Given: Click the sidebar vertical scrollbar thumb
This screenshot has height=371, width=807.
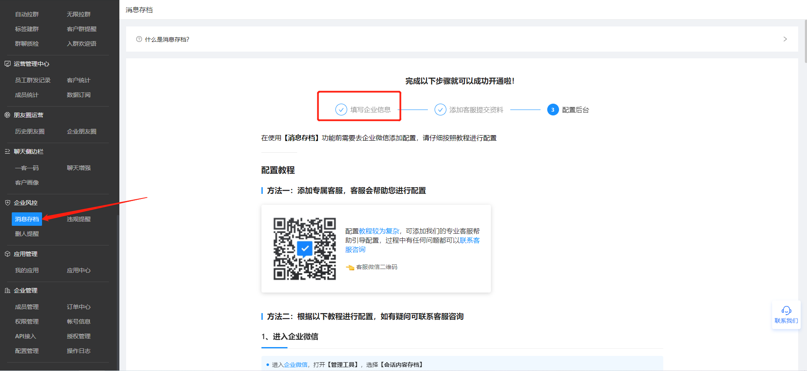Looking at the screenshot, I should (x=118, y=293).
